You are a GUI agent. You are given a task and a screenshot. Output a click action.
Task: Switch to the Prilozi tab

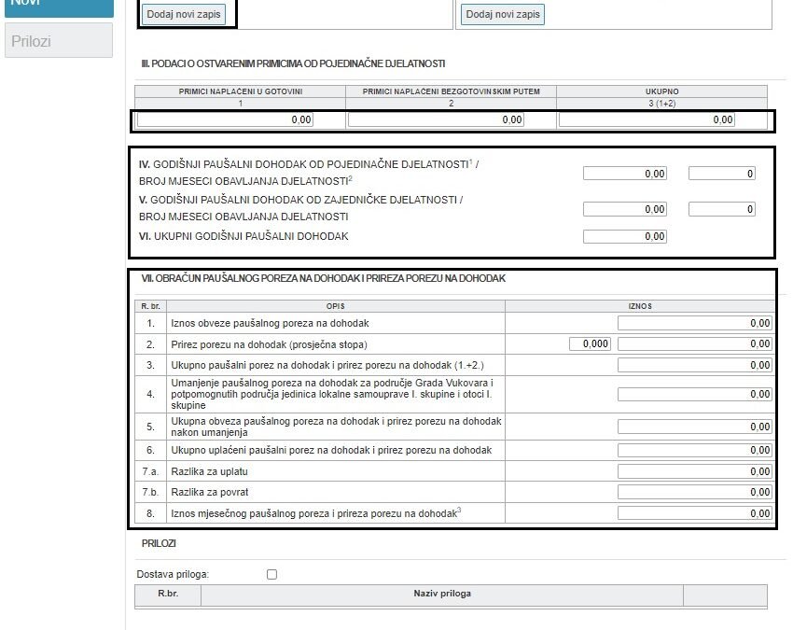58,41
